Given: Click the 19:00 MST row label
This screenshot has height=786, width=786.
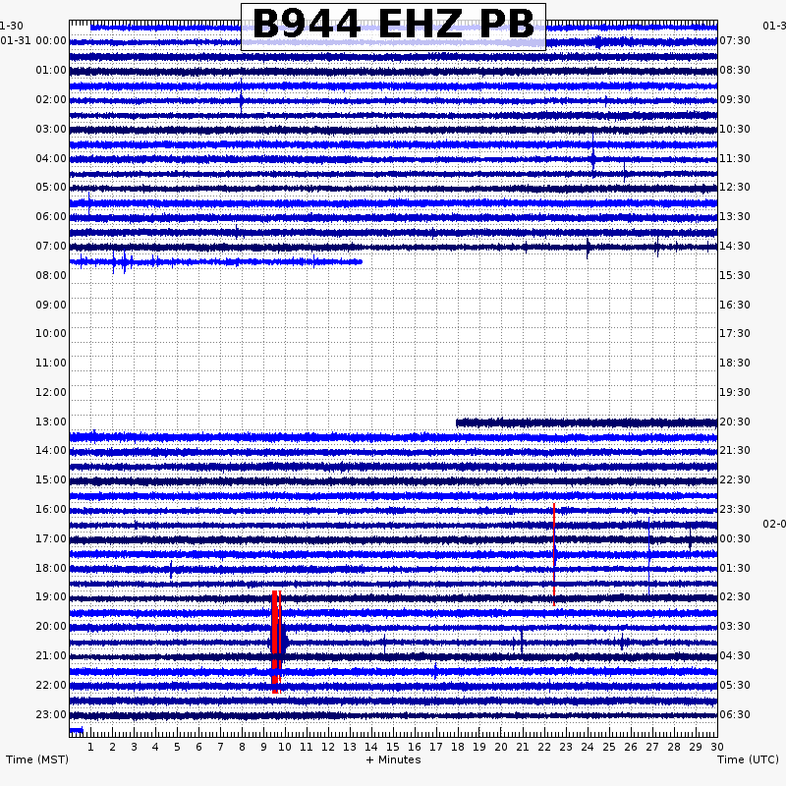Looking at the screenshot, I should pyautogui.click(x=51, y=596).
